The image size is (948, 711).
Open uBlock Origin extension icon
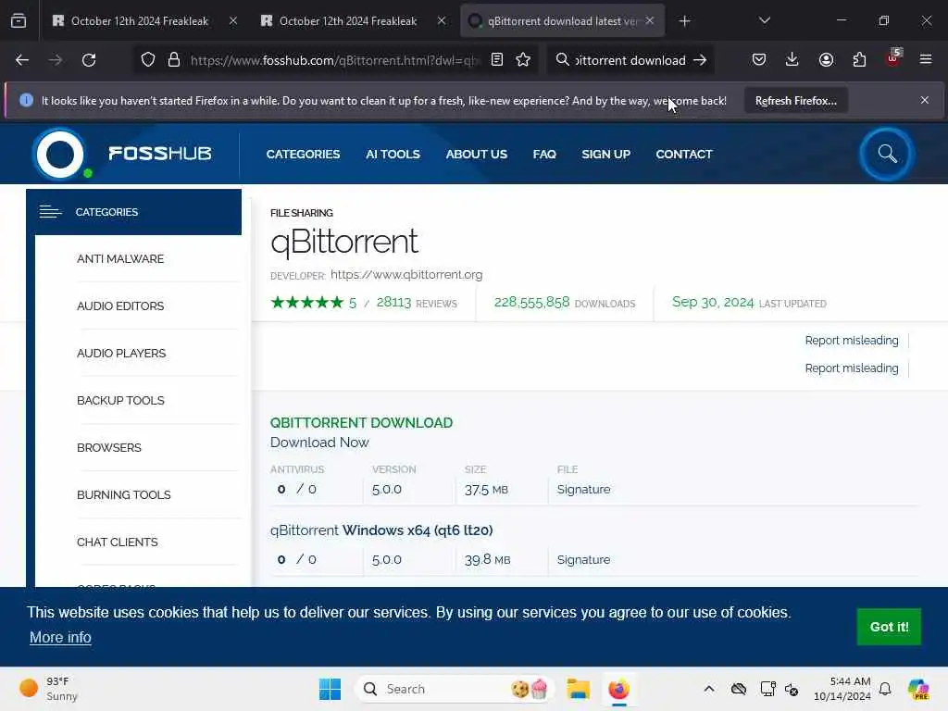tap(893, 58)
